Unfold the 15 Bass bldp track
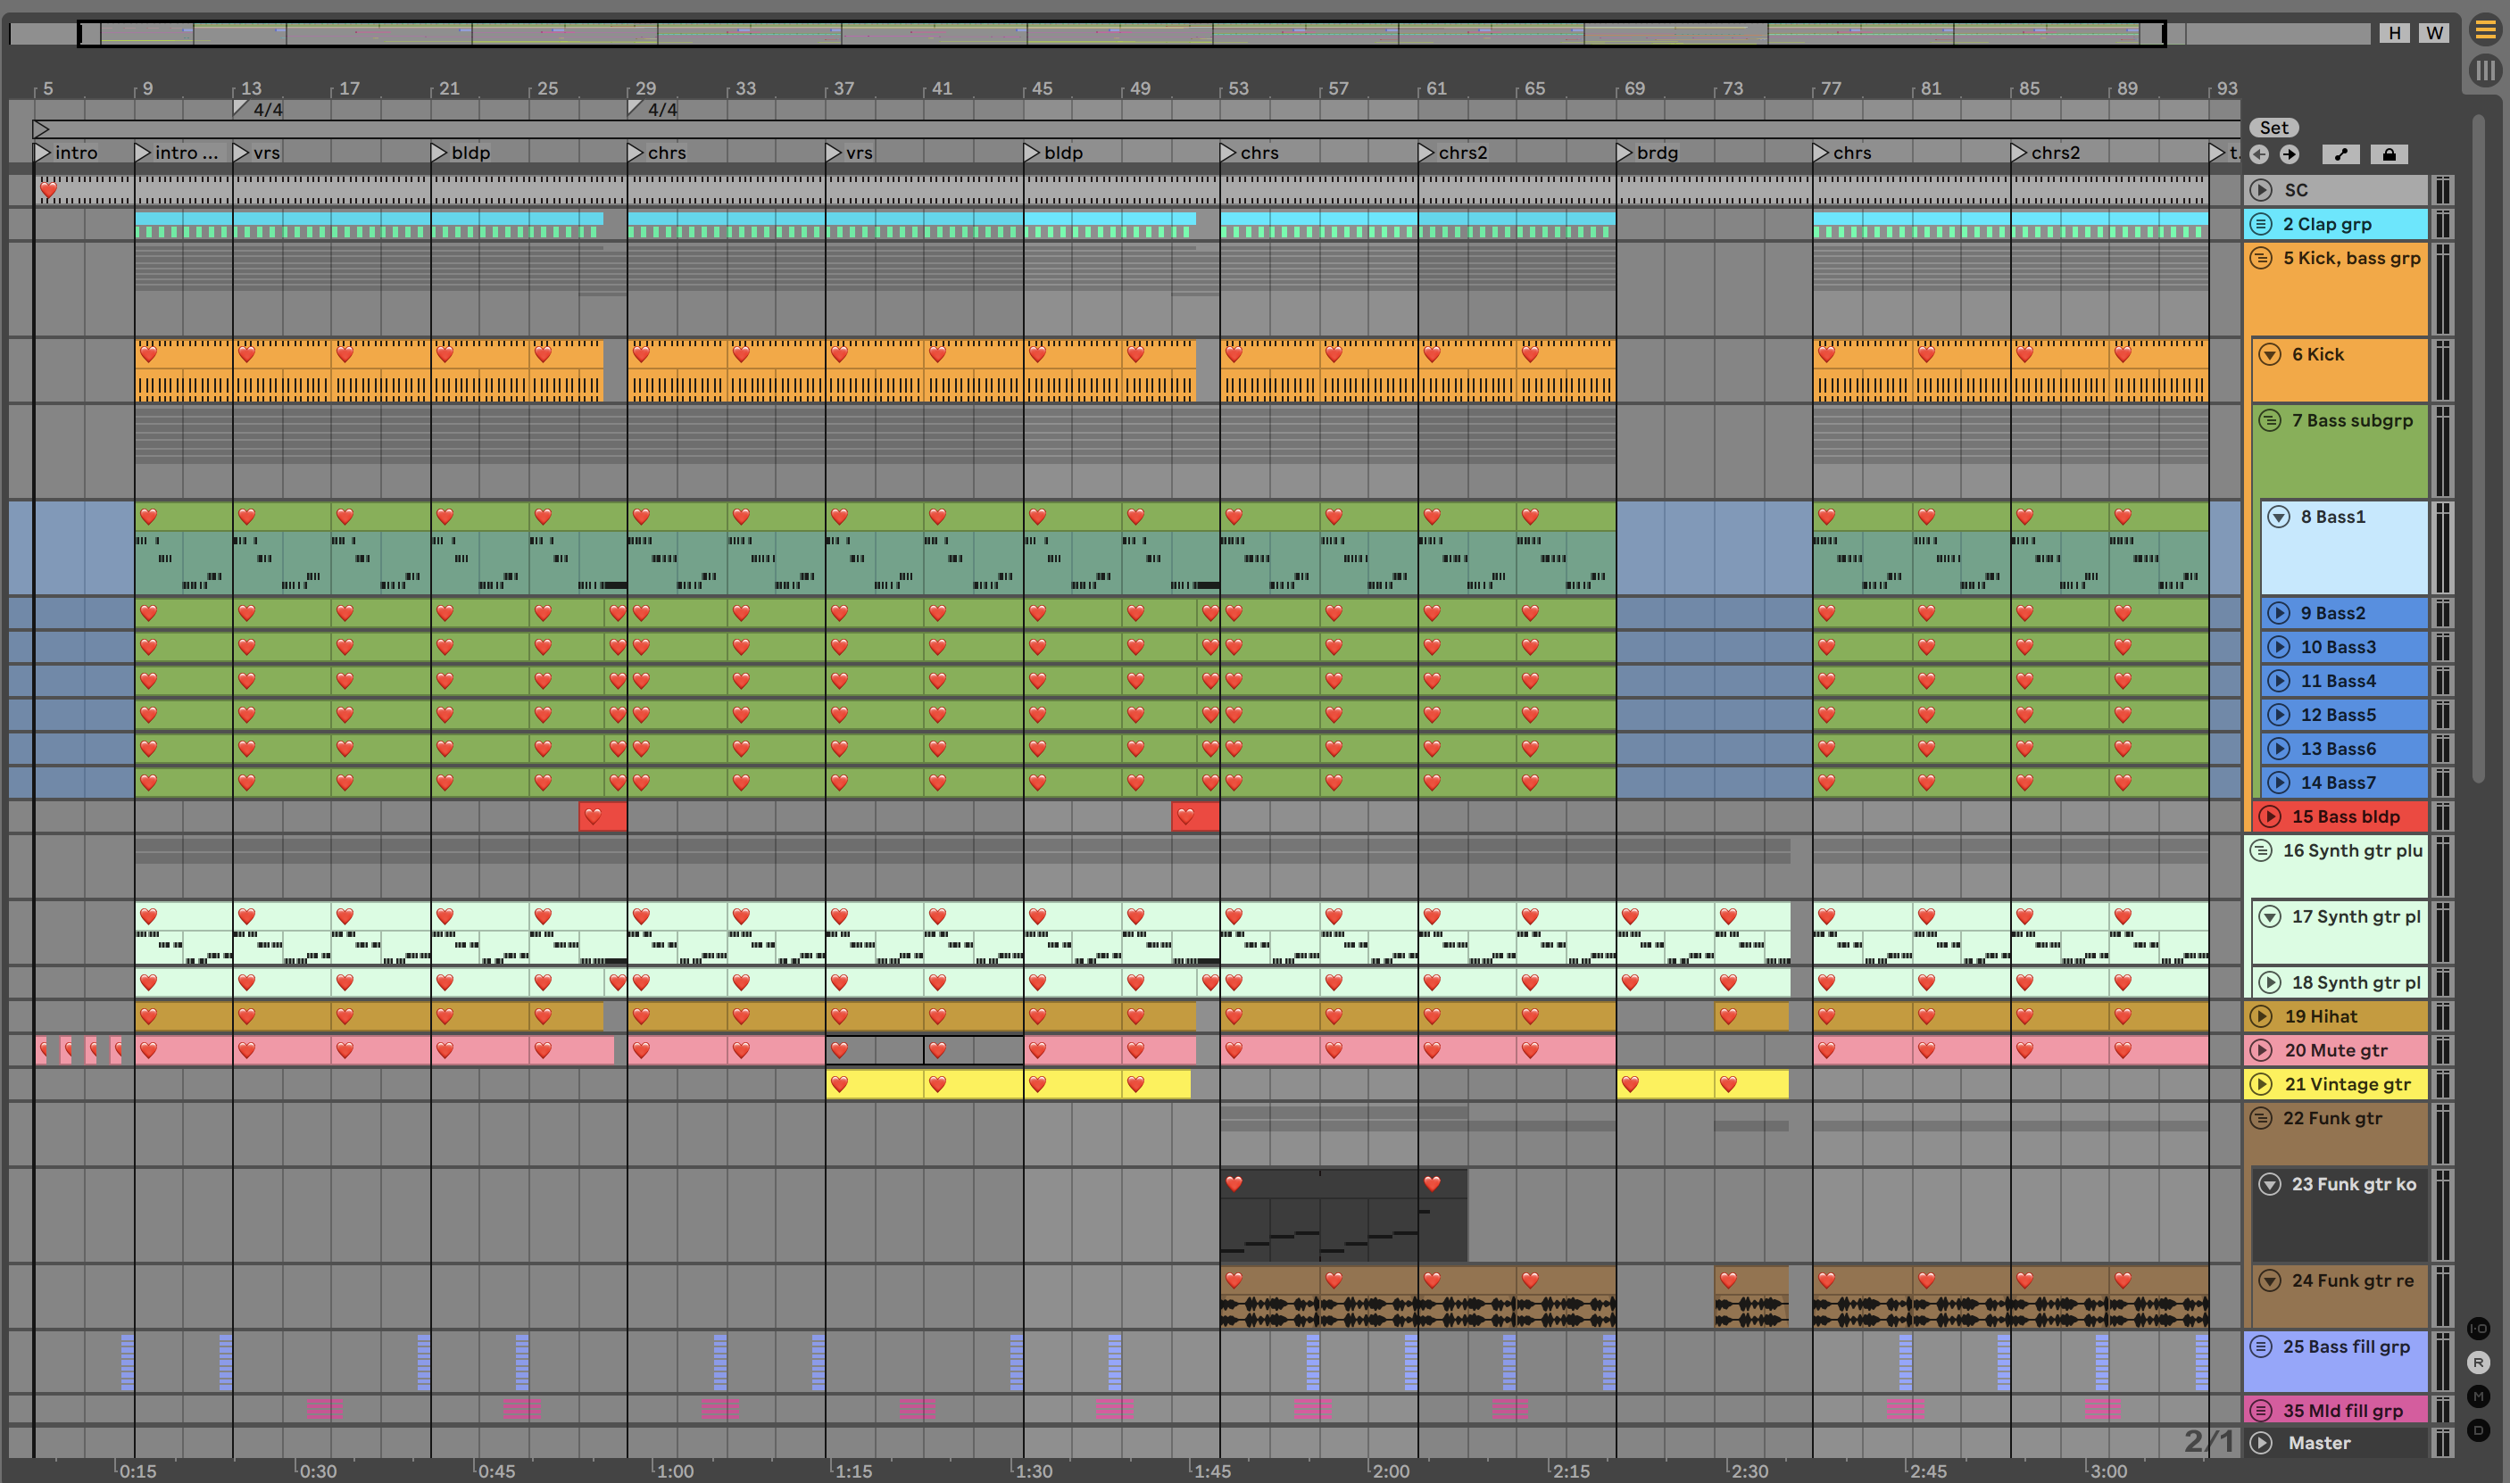The width and height of the screenshot is (2510, 1483). coord(2270,816)
